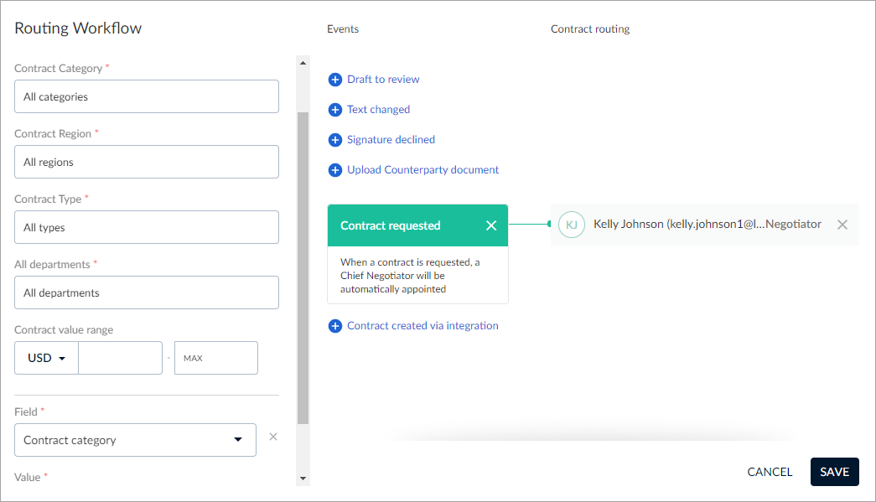Click the Chief Negotiator description text
This screenshot has width=876, height=502.
pos(410,276)
